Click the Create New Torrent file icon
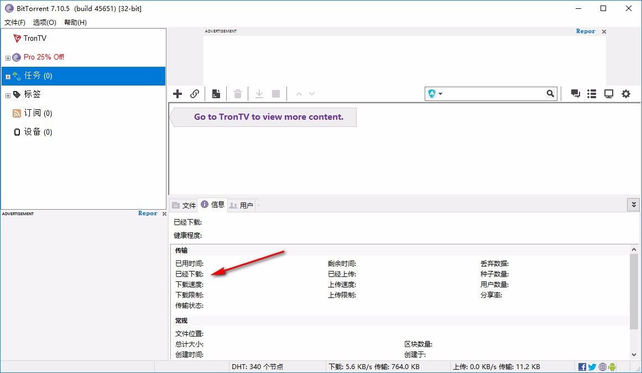 point(216,94)
